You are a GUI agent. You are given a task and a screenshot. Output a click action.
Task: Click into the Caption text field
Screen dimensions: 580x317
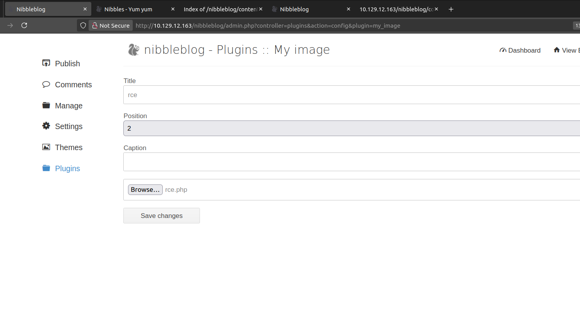(351, 162)
